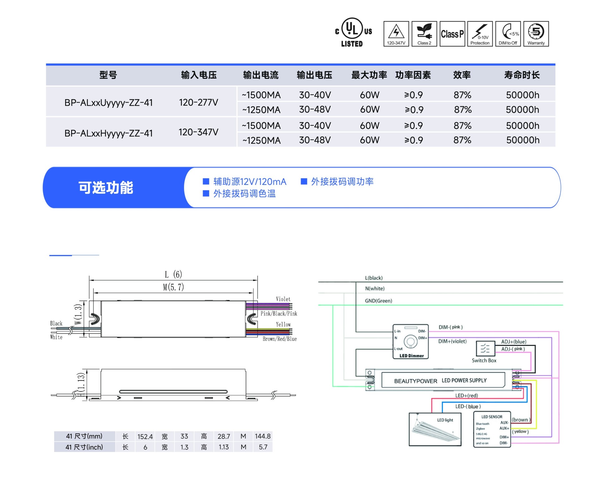The width and height of the screenshot is (599, 479).
Task: Click the 辅助源12V/120mA option text
Action: click(250, 181)
